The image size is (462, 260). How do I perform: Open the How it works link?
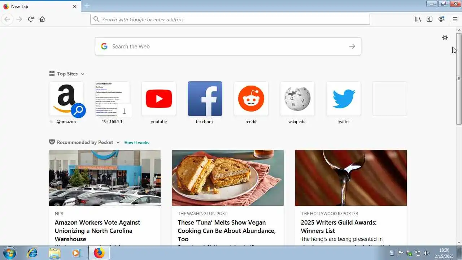point(137,143)
